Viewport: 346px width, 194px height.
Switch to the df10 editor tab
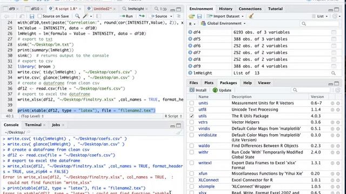(x=35, y=9)
